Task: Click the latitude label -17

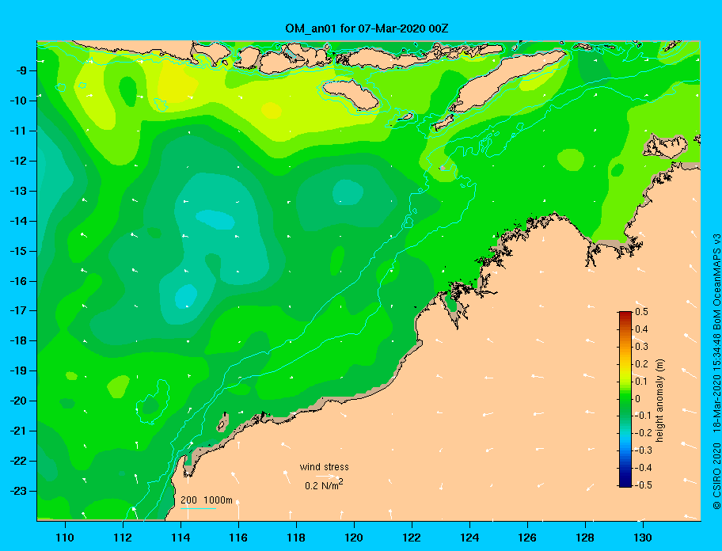Action: point(18,310)
